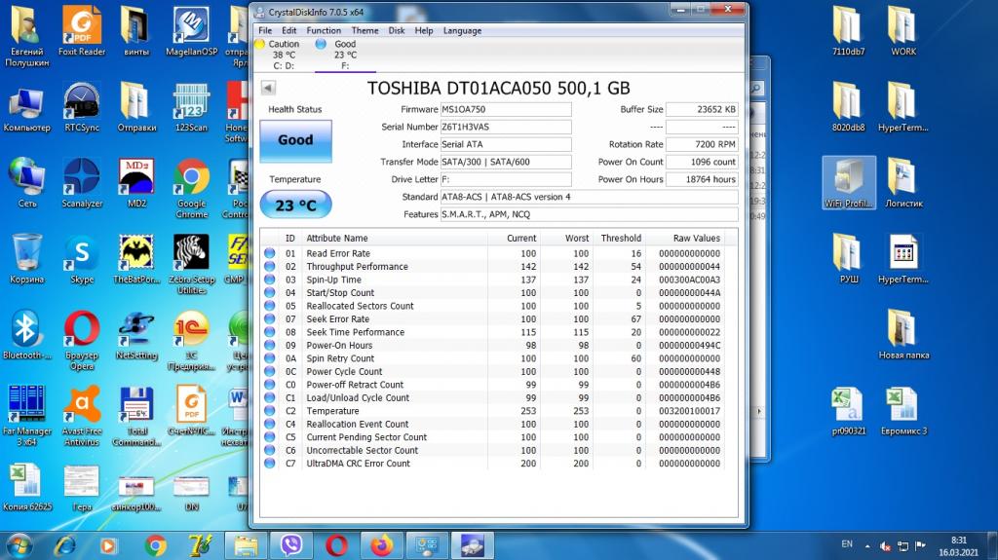Screen dimensions: 998x560
Task: Open the Language menu
Action: click(462, 30)
